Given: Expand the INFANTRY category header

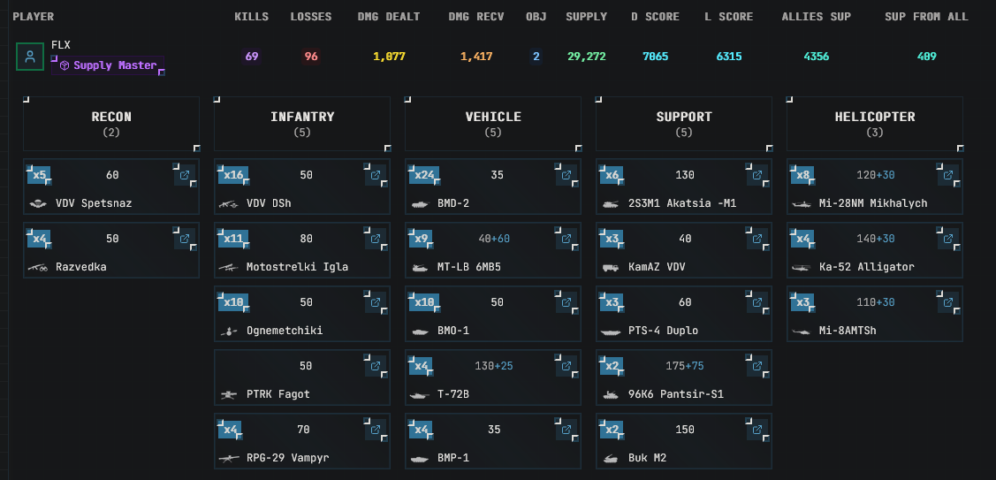Looking at the screenshot, I should pos(302,124).
